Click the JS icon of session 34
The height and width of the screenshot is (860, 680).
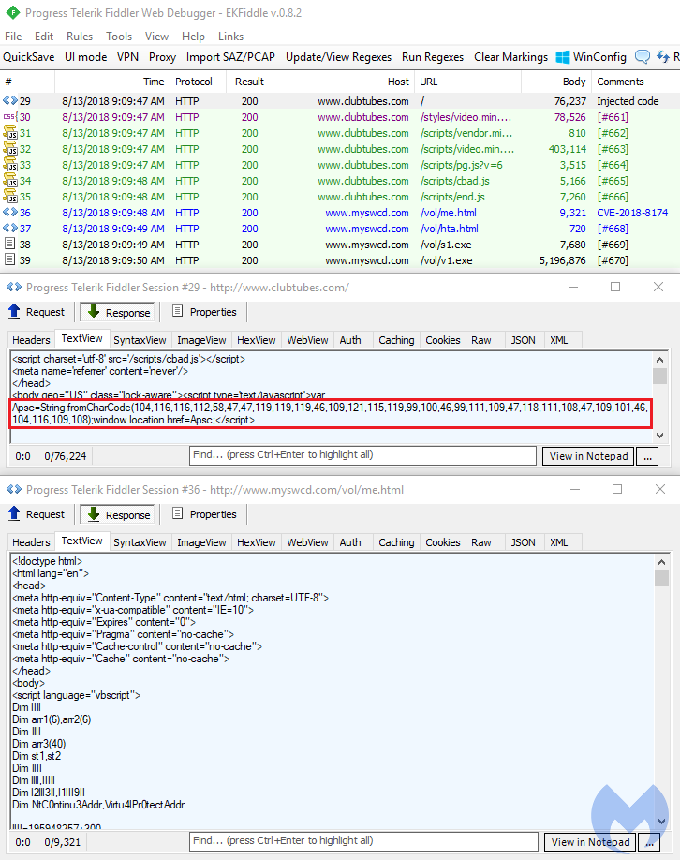pos(10,181)
